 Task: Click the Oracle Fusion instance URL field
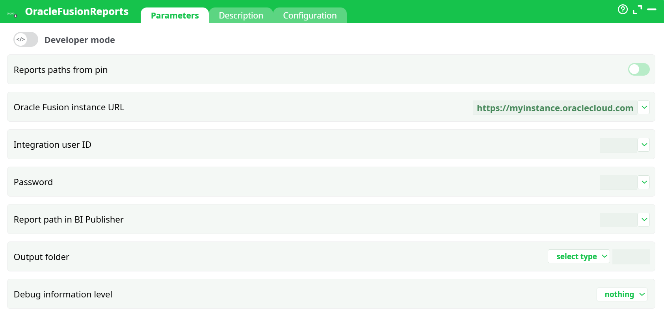point(555,108)
